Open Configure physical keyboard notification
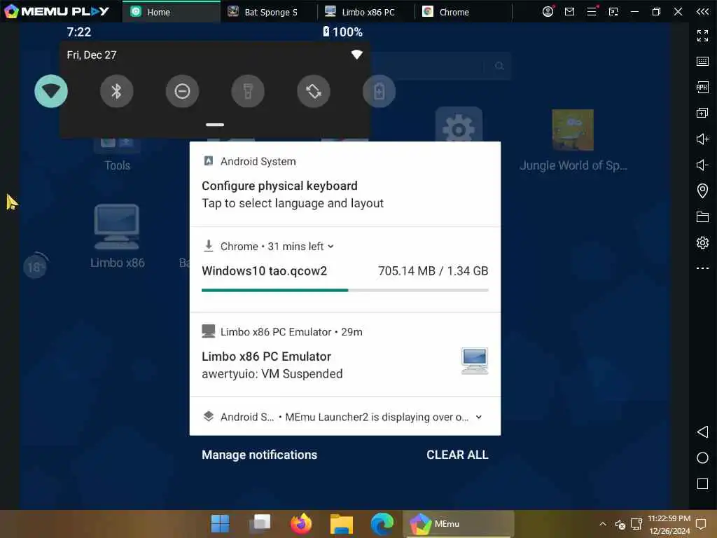This screenshot has height=538, width=717. 345,184
